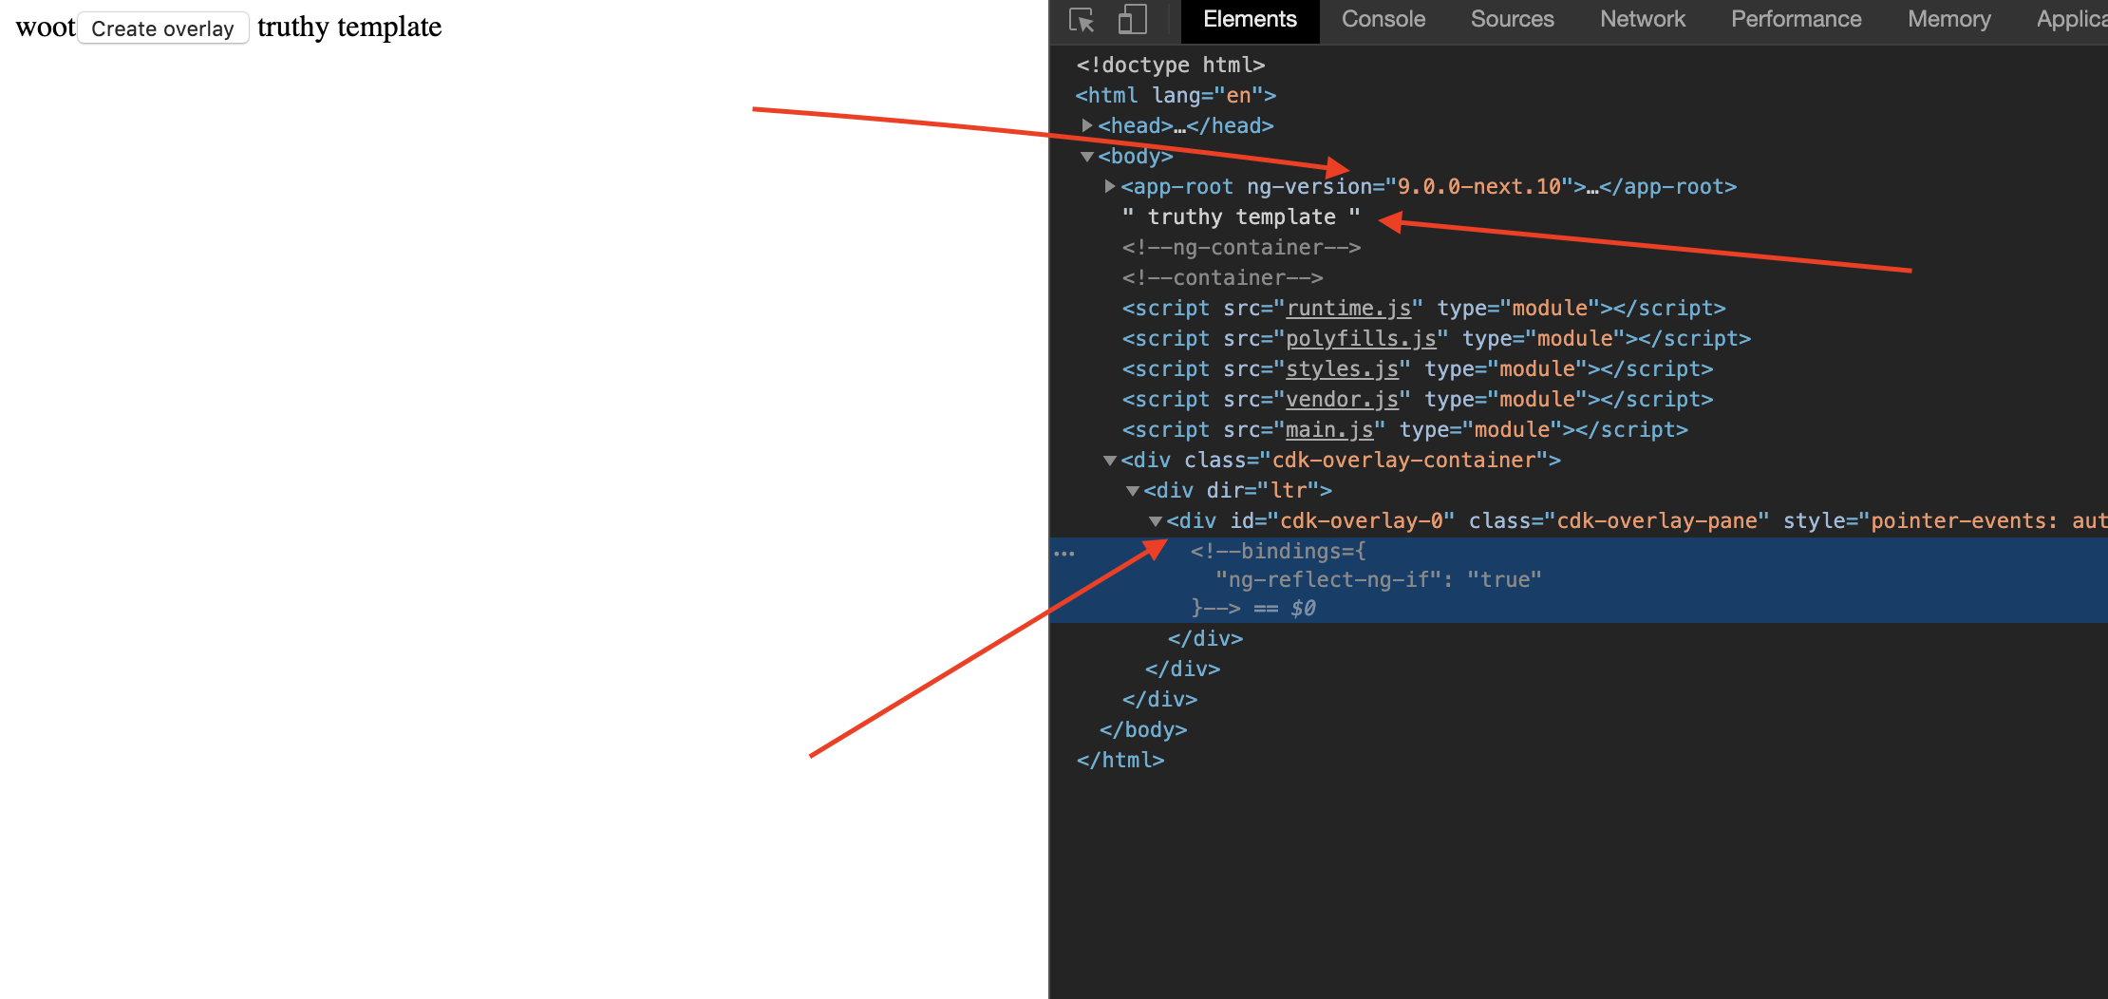The width and height of the screenshot is (2108, 999).
Task: Open the Network tab
Action: click(1642, 20)
